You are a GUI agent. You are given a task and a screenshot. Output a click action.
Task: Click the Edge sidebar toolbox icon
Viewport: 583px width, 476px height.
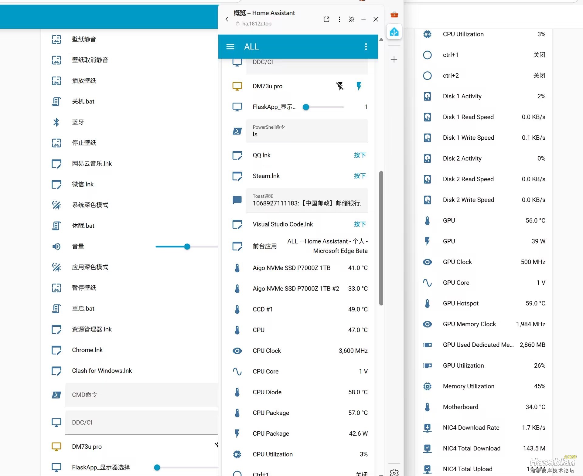pyautogui.click(x=394, y=14)
